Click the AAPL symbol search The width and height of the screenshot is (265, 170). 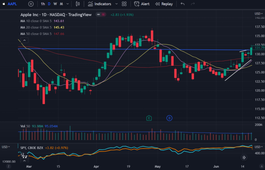(12, 4)
